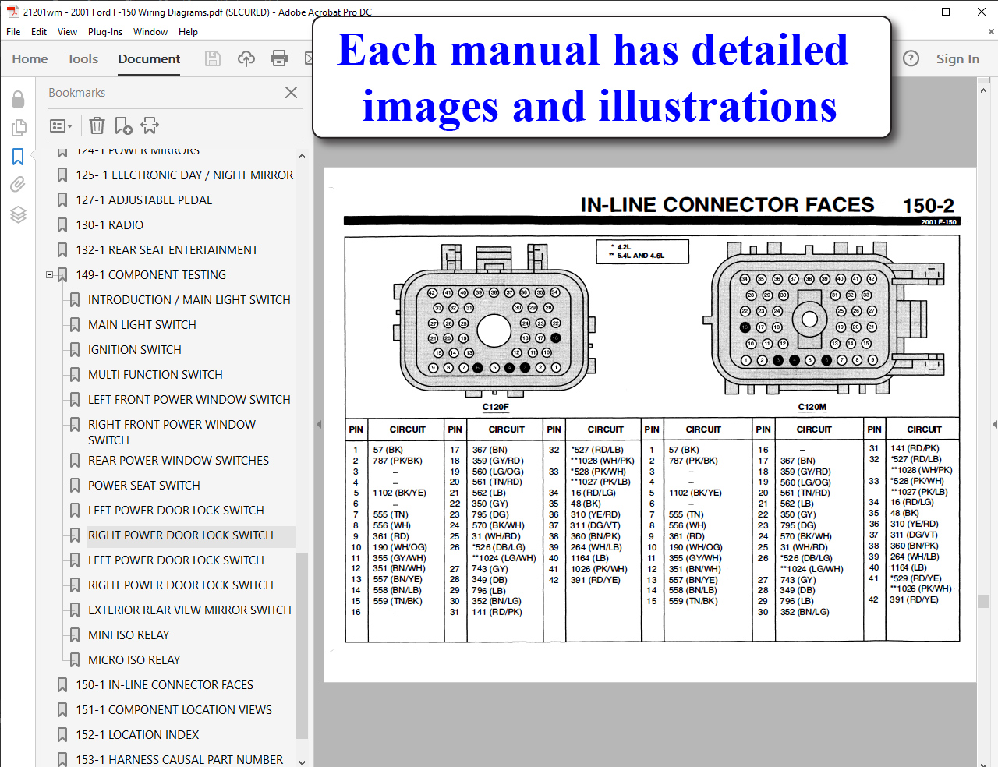This screenshot has width=998, height=767.
Task: Click the New Bookmark icon
Action: [x=123, y=125]
